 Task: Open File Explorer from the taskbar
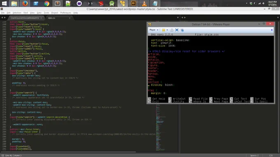(14, 3)
